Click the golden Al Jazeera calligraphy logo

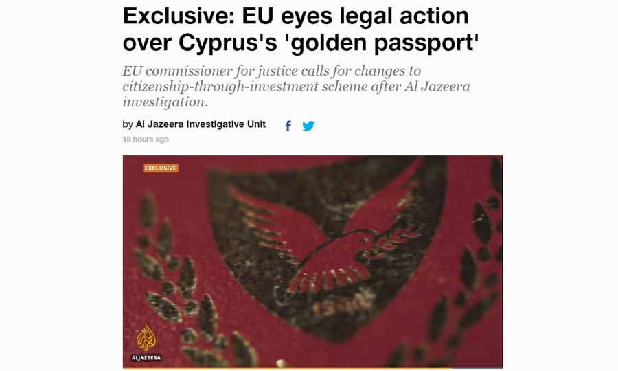[146, 338]
